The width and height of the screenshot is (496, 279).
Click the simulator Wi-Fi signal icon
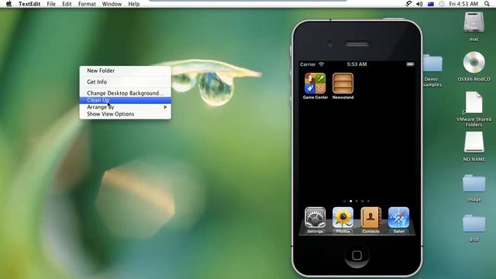point(322,64)
